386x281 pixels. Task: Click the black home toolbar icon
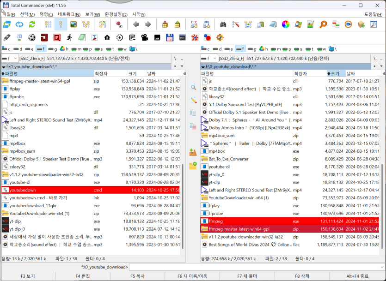coord(107,37)
